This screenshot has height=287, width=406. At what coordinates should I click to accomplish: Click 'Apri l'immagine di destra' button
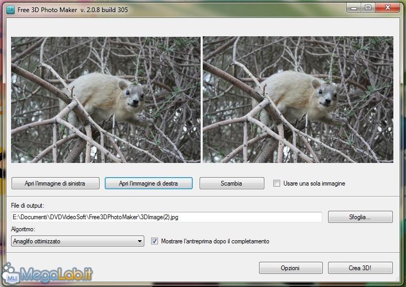click(x=148, y=183)
